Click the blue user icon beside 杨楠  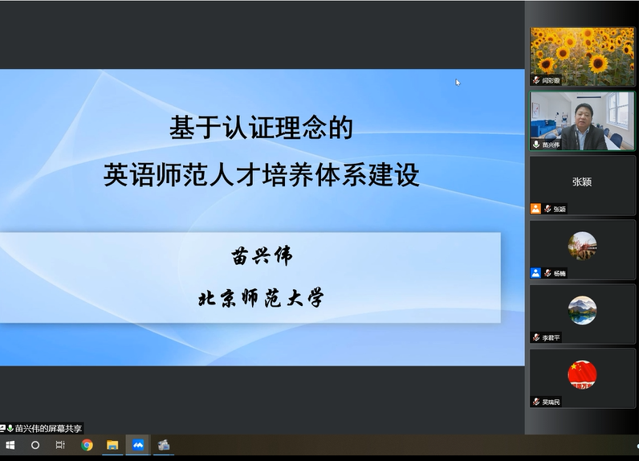535,273
